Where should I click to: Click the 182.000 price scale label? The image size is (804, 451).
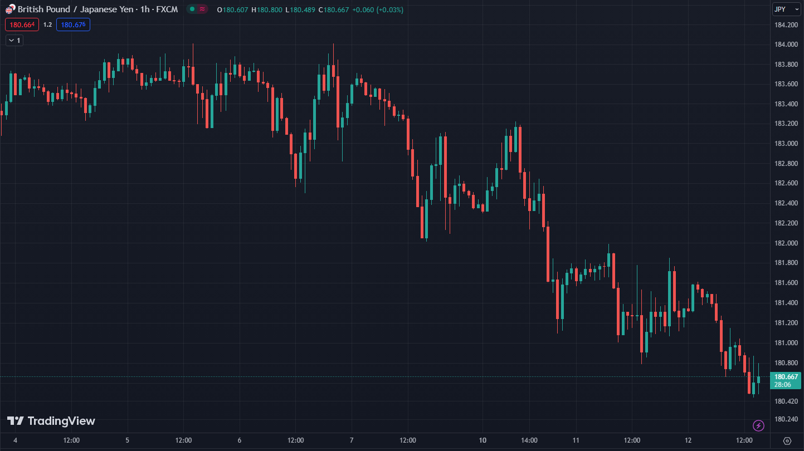786,243
